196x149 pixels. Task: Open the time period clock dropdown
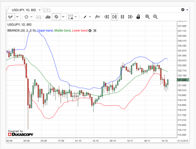(x=28, y=17)
